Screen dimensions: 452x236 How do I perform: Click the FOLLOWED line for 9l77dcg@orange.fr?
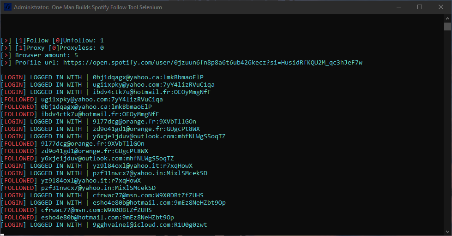click(x=72, y=144)
